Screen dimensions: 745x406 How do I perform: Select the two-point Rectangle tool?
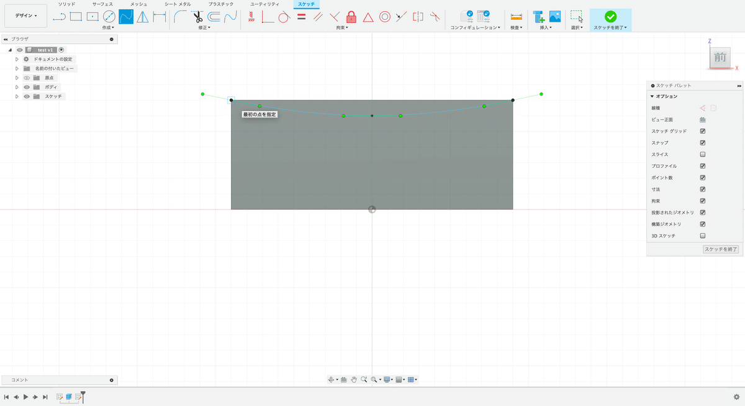point(76,17)
